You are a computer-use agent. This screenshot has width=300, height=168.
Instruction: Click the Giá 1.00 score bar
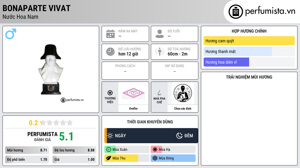click(74, 160)
